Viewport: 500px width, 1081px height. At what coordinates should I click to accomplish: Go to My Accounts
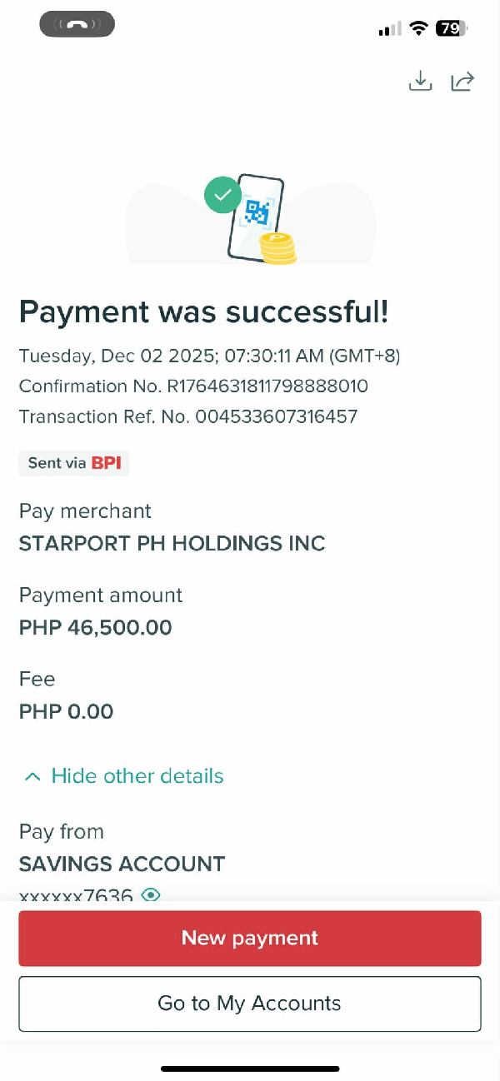(250, 1003)
